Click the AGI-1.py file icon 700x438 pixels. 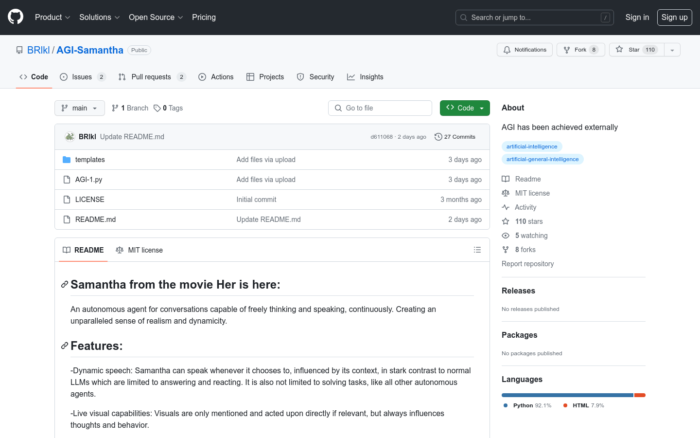[x=67, y=180]
